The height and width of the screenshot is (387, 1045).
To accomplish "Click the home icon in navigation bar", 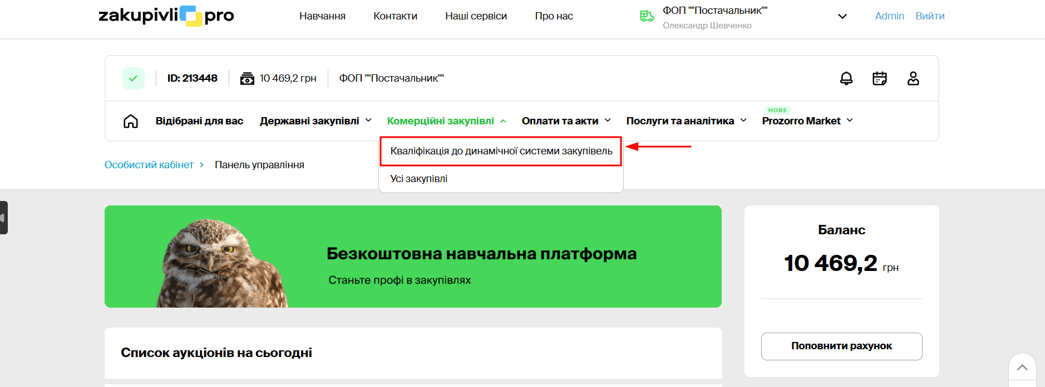I will [x=131, y=121].
